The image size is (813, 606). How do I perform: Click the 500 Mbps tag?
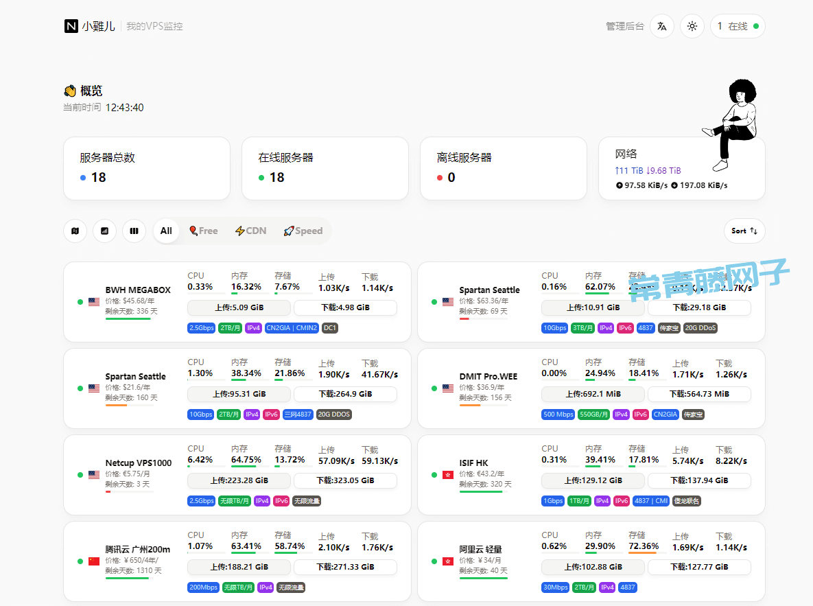coord(558,415)
